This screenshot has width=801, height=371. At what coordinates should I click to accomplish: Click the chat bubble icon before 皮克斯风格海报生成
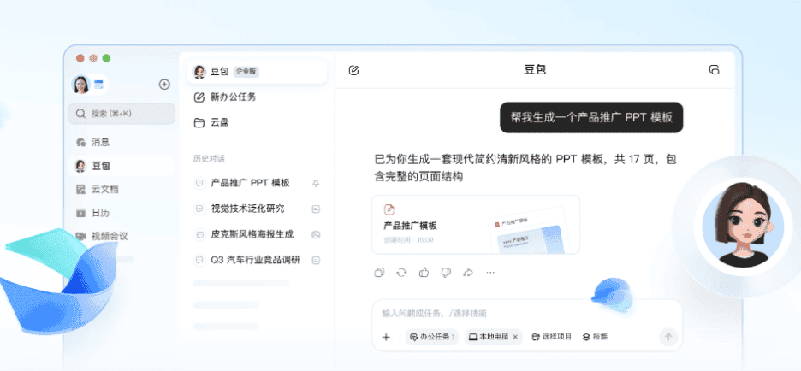[x=199, y=235]
